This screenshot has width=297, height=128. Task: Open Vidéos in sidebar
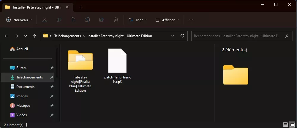[x=27, y=115]
